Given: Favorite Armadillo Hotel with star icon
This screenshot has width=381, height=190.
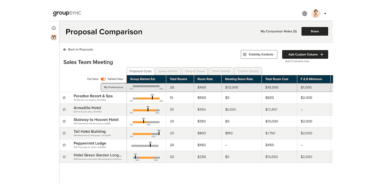Looking at the screenshot, I should [64, 110].
